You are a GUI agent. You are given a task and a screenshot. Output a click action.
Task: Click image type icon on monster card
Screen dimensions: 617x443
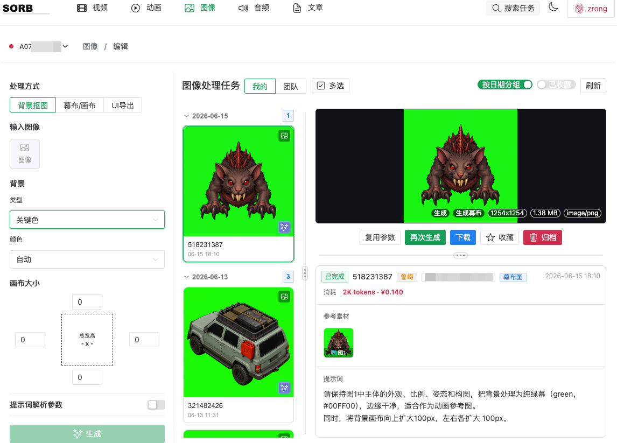(284, 136)
